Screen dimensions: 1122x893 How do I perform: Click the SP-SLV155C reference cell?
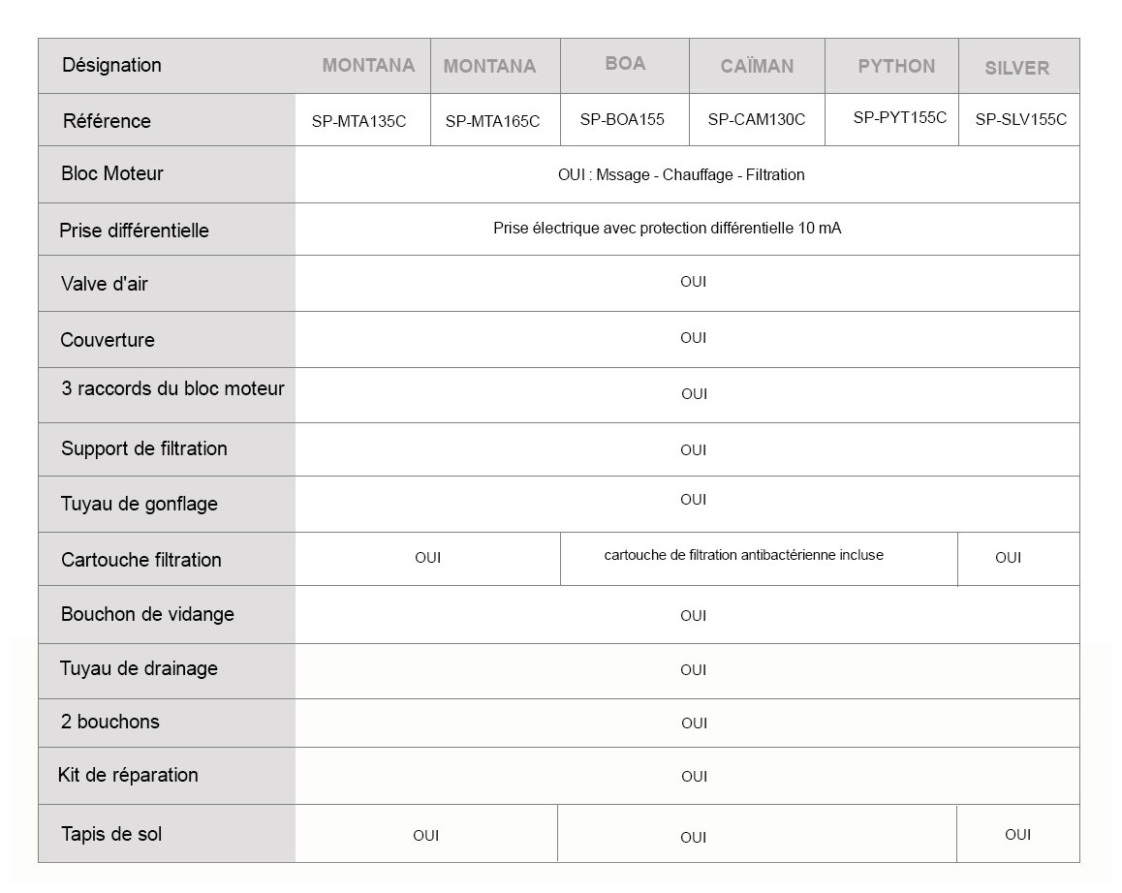(x=1020, y=120)
